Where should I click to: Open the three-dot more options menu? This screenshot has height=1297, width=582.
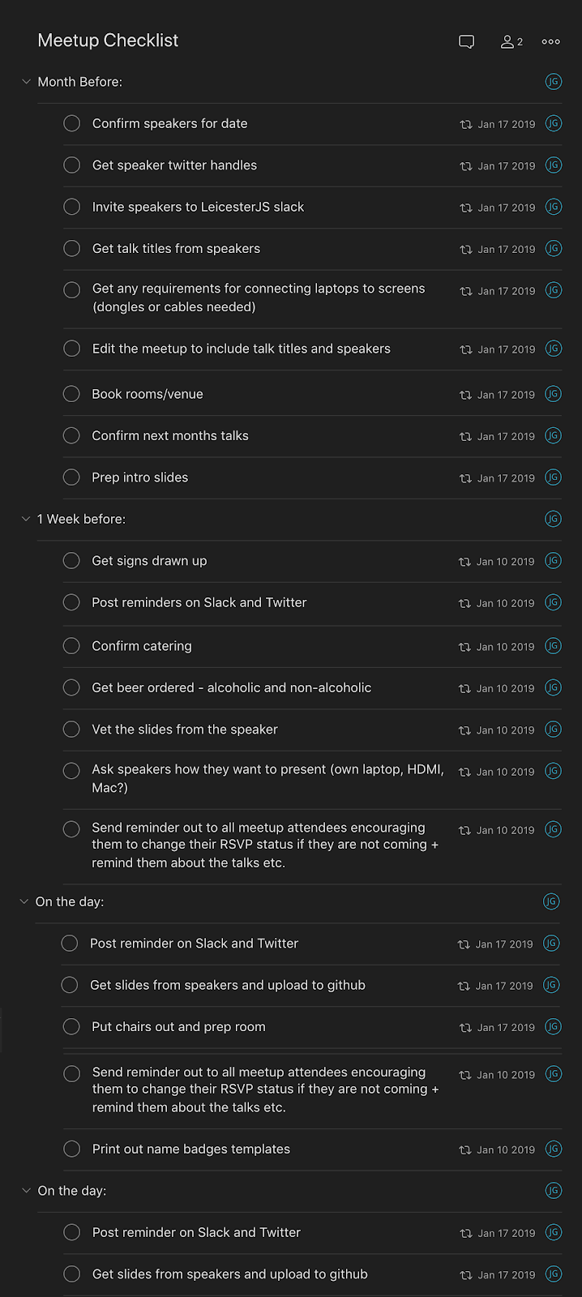pyautogui.click(x=551, y=41)
